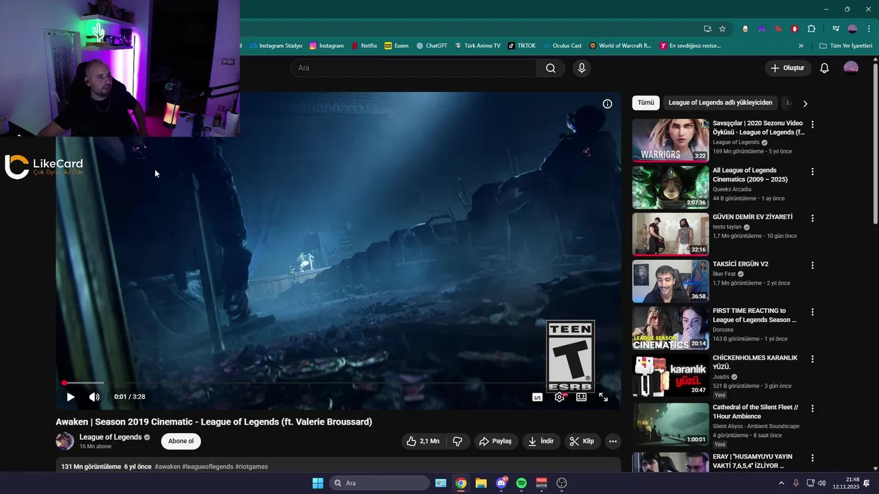
Task: Open more options for GÜVEN DEMİR video
Action: [812, 218]
